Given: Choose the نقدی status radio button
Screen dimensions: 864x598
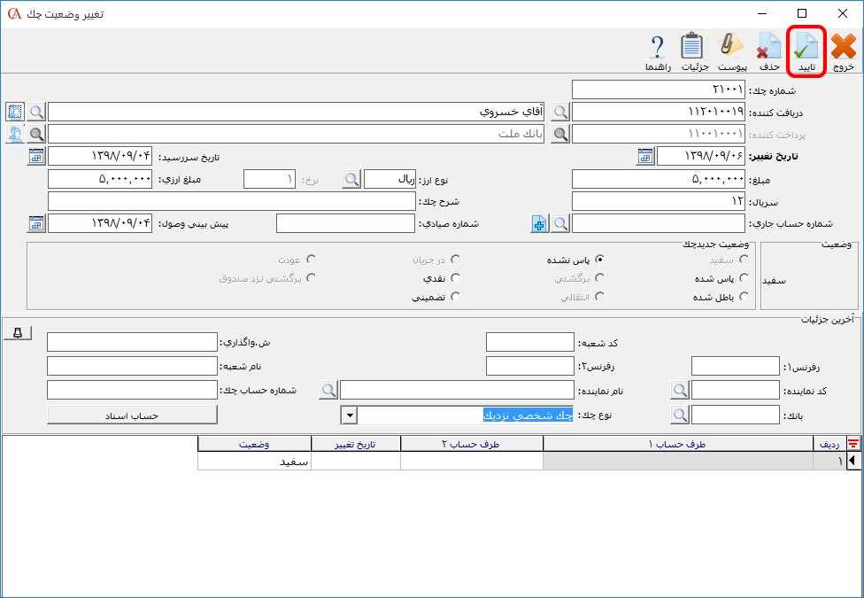Looking at the screenshot, I should click(455, 278).
